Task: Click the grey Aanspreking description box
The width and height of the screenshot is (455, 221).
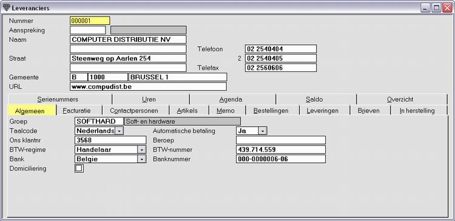Action: 148,30
